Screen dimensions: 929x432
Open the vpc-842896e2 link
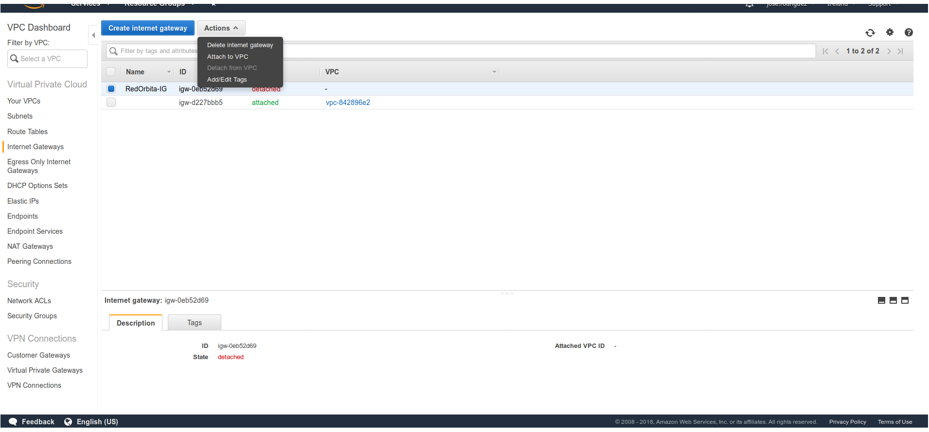pos(348,103)
